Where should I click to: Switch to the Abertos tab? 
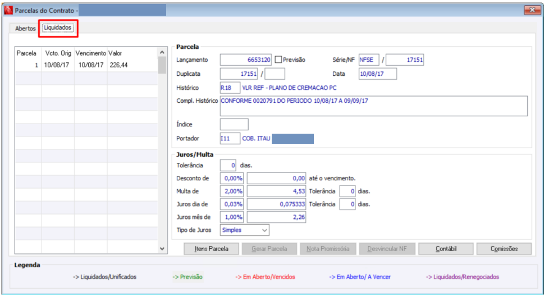pyautogui.click(x=25, y=29)
